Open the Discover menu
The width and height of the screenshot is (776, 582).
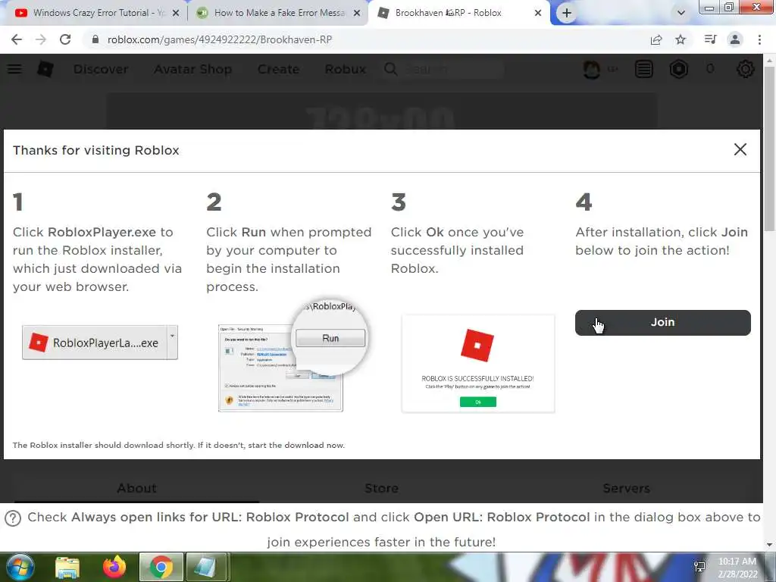tap(101, 69)
